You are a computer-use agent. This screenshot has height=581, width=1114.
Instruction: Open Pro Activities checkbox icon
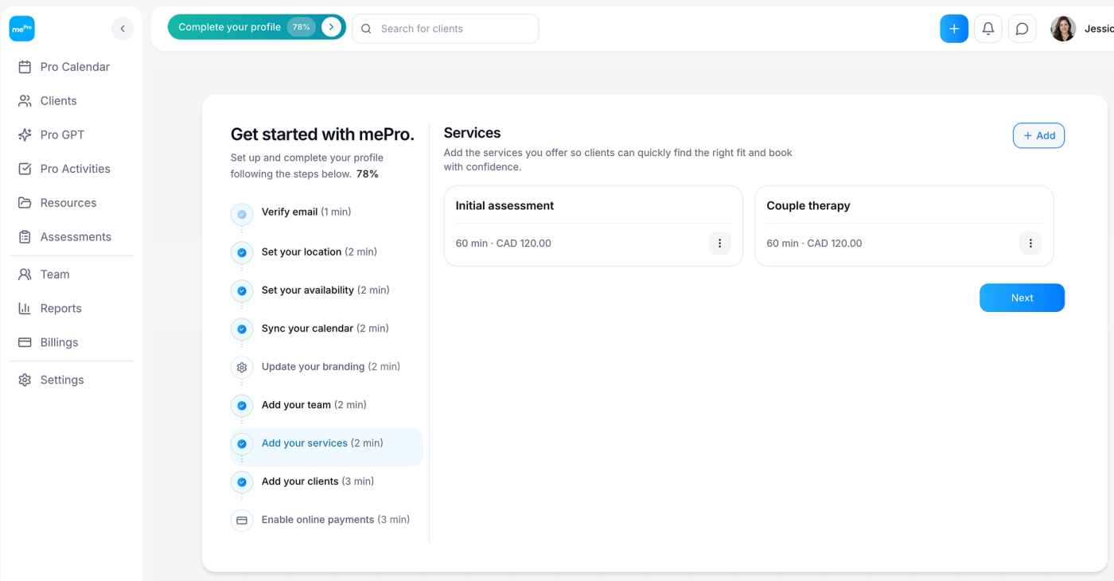click(25, 169)
